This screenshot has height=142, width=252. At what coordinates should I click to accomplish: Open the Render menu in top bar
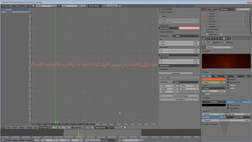(14, 6)
